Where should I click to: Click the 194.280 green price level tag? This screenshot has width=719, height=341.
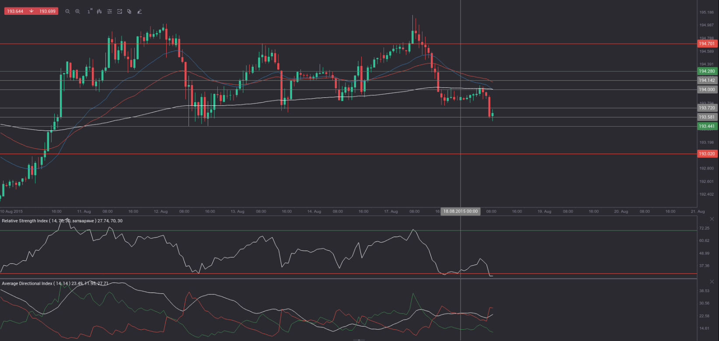coord(706,71)
